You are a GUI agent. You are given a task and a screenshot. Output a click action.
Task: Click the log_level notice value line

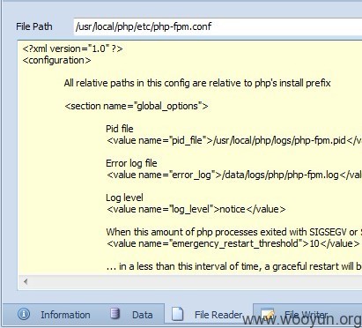point(196,209)
